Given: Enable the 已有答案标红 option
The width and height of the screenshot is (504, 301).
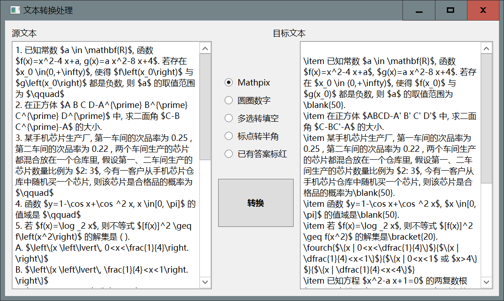Looking at the screenshot, I should (x=228, y=154).
